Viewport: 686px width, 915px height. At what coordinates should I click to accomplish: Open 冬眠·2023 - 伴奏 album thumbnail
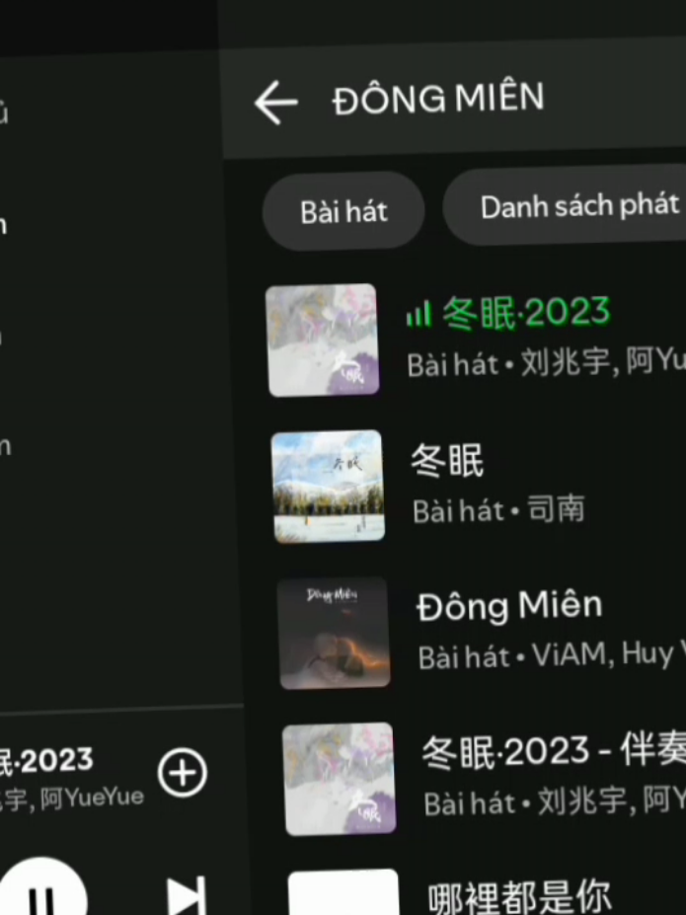pos(339,779)
